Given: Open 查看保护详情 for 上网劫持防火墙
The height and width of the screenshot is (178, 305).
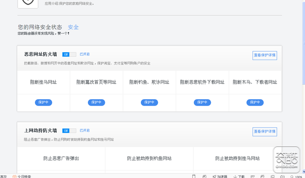Looking at the screenshot, I should 265,131.
